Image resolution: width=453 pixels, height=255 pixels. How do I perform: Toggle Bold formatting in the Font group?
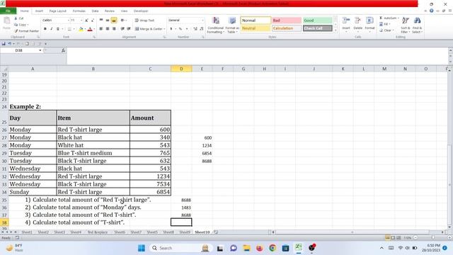(x=45, y=29)
